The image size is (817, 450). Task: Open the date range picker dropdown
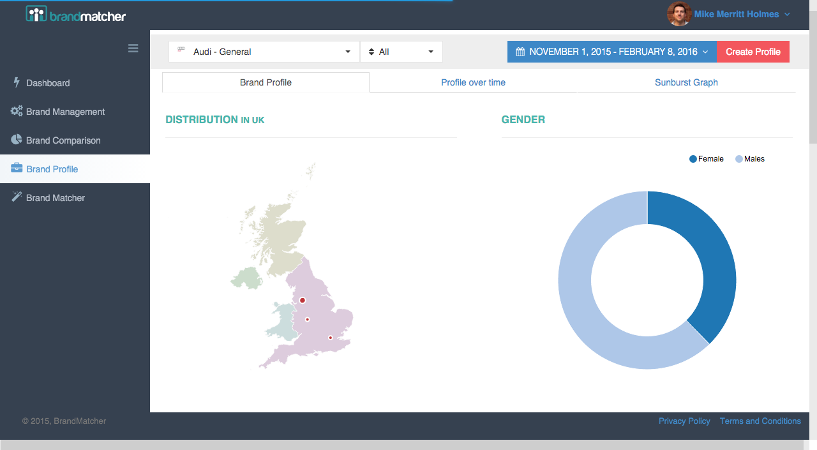click(612, 52)
